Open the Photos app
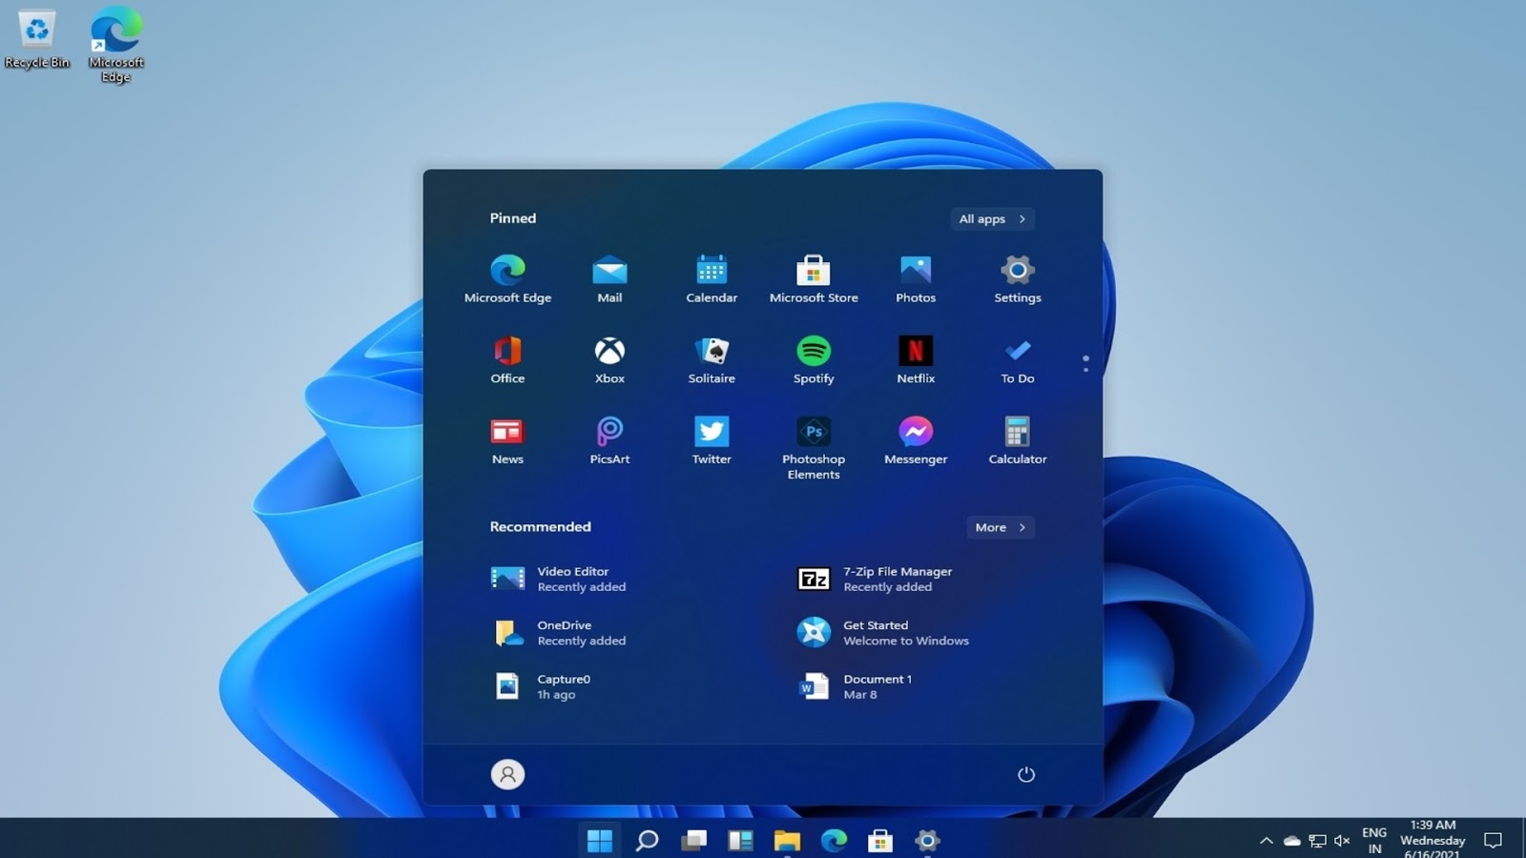This screenshot has height=858, width=1526. click(915, 272)
